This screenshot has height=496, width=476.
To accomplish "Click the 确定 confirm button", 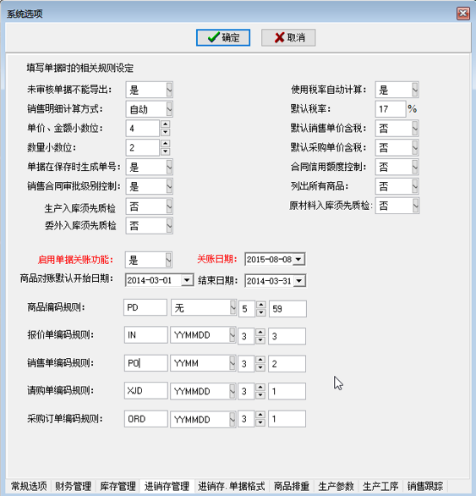I will click(x=223, y=37).
